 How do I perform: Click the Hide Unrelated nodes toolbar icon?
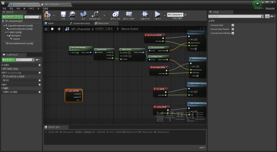point(95,14)
